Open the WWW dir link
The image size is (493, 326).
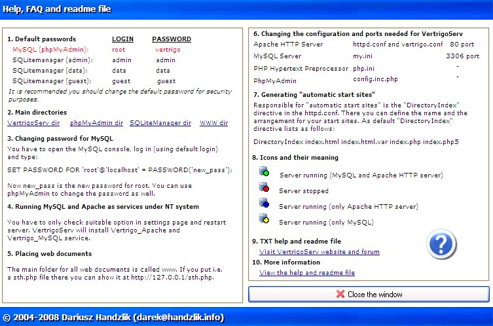coord(214,123)
